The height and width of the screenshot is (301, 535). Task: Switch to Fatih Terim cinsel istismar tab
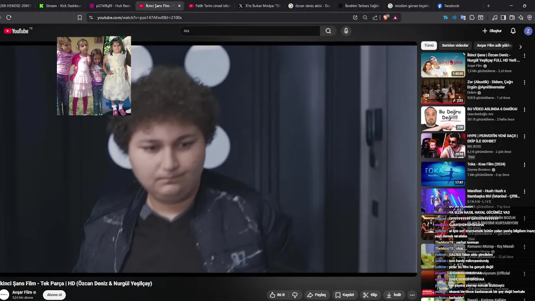point(210,6)
